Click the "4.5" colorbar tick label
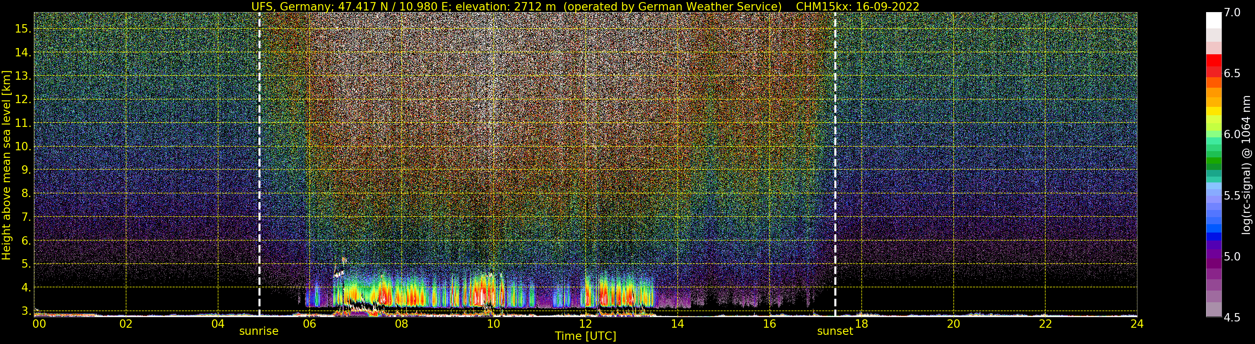 tap(1232, 317)
